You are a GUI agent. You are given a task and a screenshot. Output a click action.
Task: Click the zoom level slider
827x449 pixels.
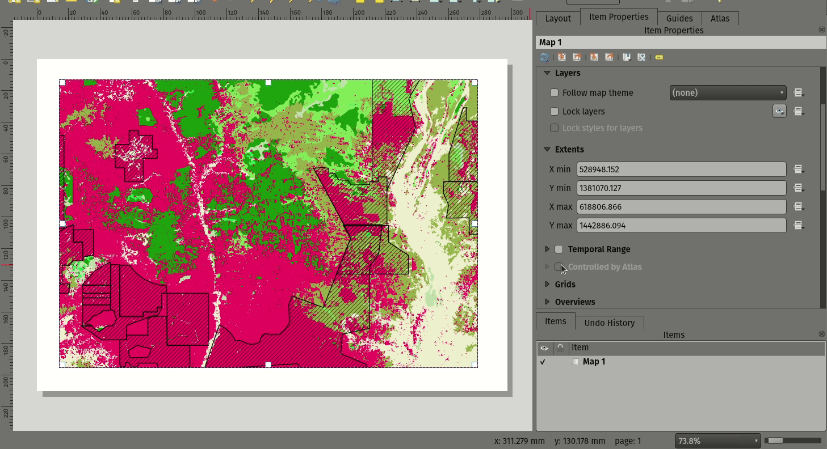pyautogui.click(x=792, y=440)
